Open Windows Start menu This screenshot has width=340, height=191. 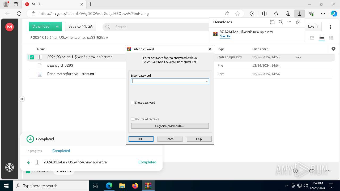pyautogui.click(x=6, y=186)
